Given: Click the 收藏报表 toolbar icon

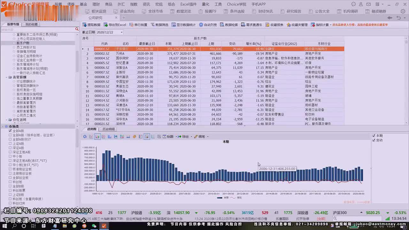Looking at the screenshot, I should click(274, 25).
